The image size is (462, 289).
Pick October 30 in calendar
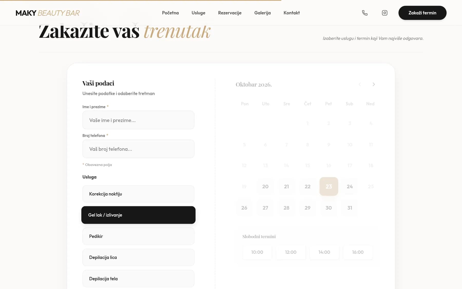pyautogui.click(x=329, y=208)
